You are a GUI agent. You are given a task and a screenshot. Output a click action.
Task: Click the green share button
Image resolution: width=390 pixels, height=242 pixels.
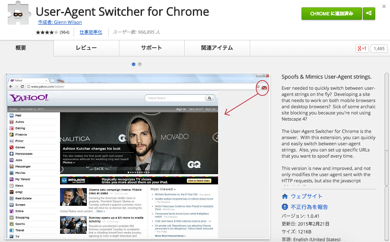(369, 14)
